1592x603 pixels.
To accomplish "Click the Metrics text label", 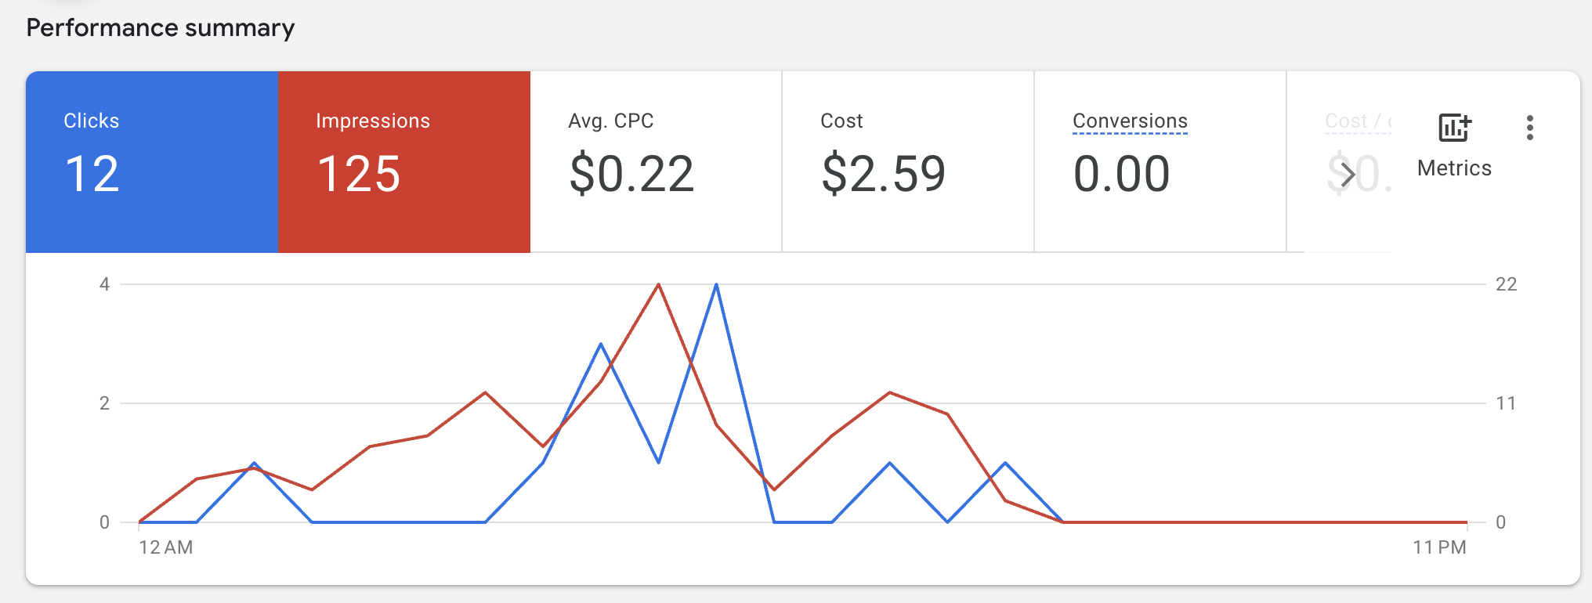I will click(x=1454, y=168).
